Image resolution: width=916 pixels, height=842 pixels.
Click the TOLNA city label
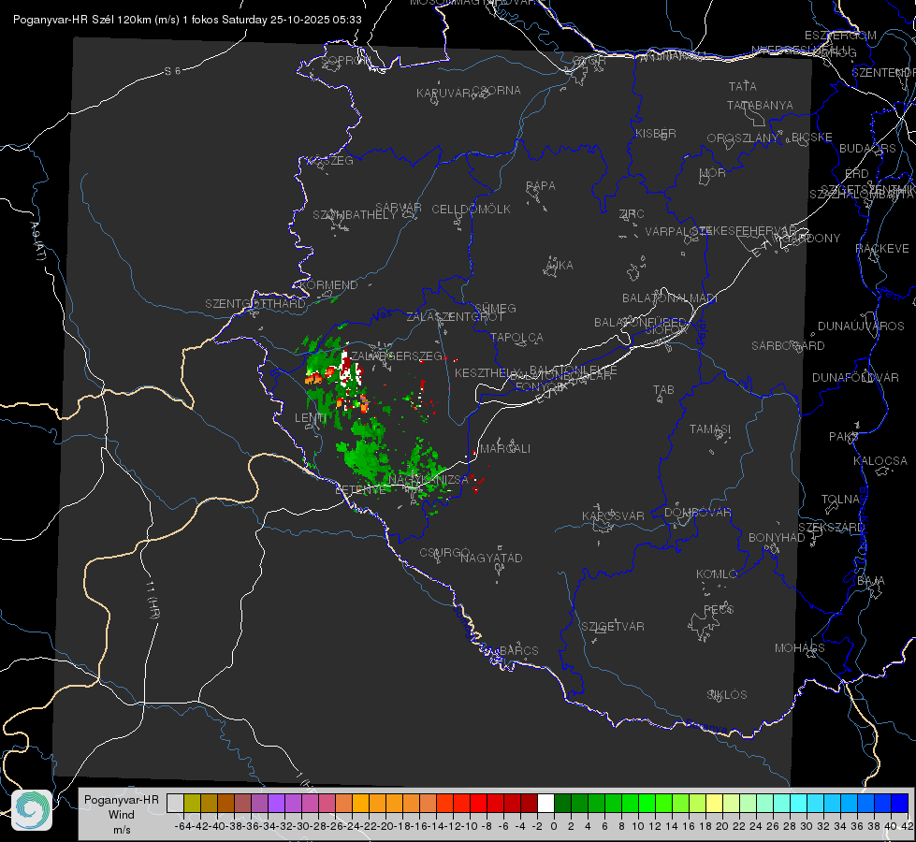pos(840,500)
